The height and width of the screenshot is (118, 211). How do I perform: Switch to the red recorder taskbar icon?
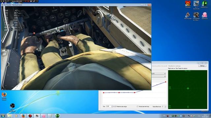30,116
